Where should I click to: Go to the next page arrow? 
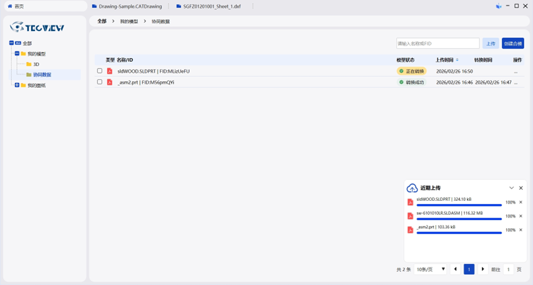tap(482, 269)
